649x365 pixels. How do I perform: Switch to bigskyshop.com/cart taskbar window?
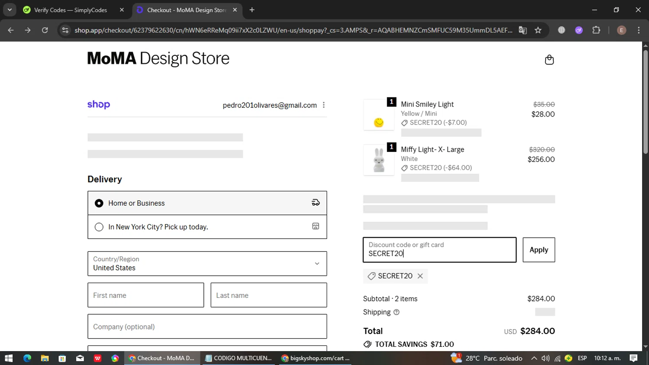(315, 358)
